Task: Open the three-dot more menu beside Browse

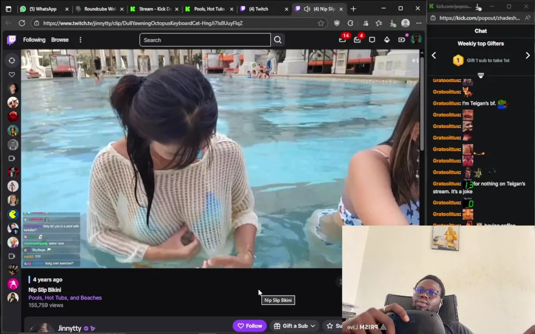Action: (x=80, y=40)
